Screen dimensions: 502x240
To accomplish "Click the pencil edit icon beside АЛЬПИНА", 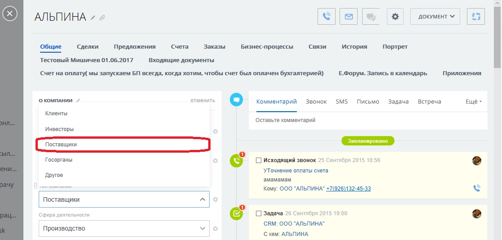I will 93,18.
